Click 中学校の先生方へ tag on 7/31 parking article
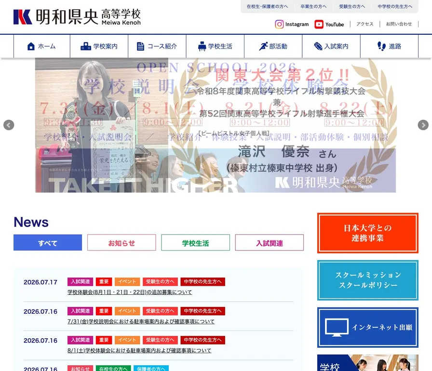This screenshot has height=371, width=432. (203, 311)
